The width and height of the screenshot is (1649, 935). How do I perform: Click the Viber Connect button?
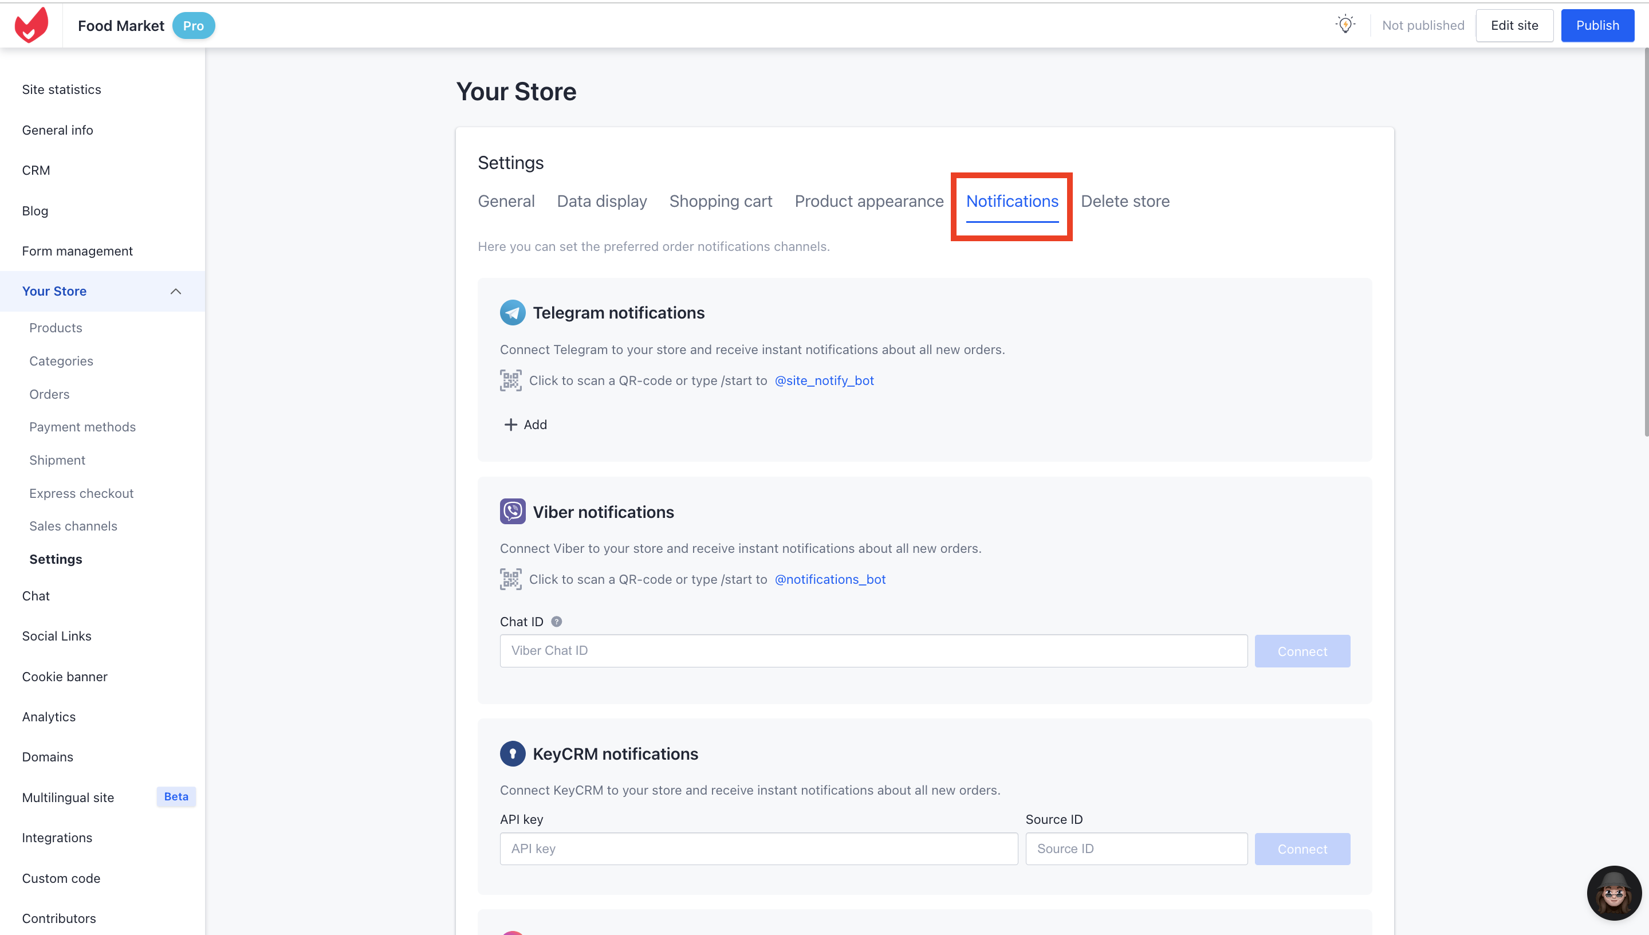tap(1302, 651)
